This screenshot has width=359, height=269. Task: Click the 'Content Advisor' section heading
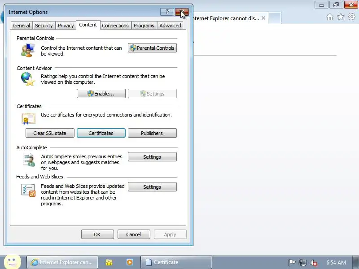coord(34,68)
